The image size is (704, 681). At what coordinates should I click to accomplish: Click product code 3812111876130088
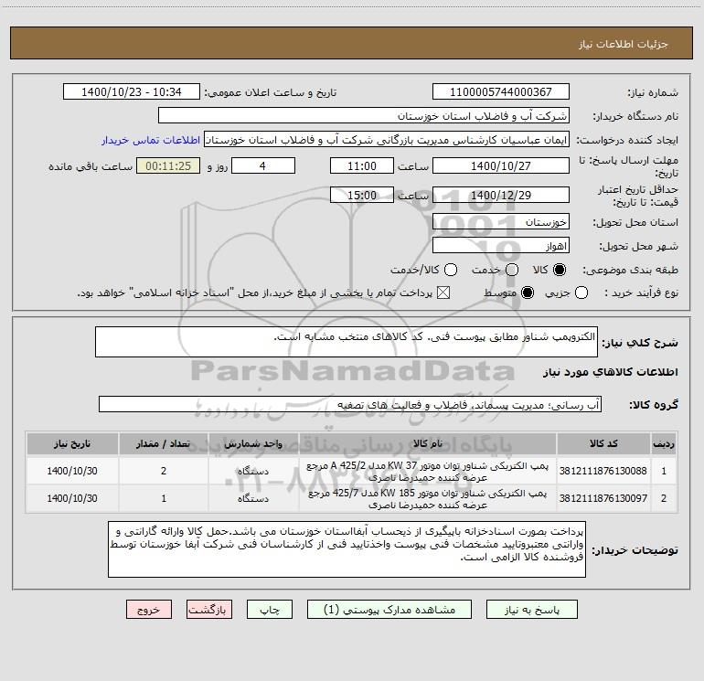click(603, 471)
